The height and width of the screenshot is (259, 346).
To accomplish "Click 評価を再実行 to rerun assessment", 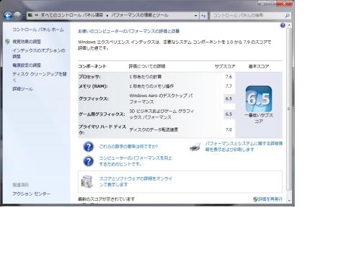I will pos(270,199).
